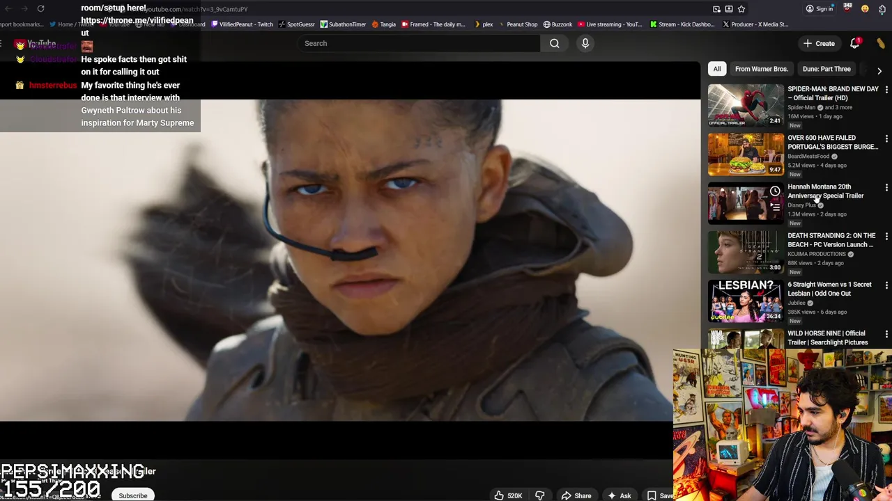
Task: Open options menu for Hannah Montana trailer
Action: 886,187
